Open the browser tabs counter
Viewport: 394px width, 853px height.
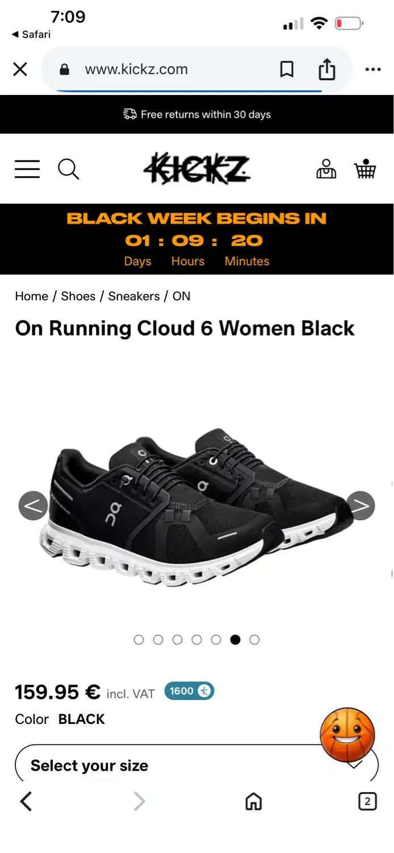tap(367, 802)
